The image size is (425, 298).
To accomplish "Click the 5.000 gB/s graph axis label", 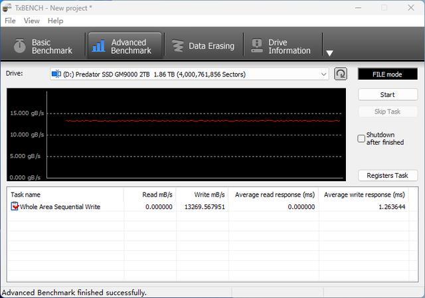I will [25, 156].
